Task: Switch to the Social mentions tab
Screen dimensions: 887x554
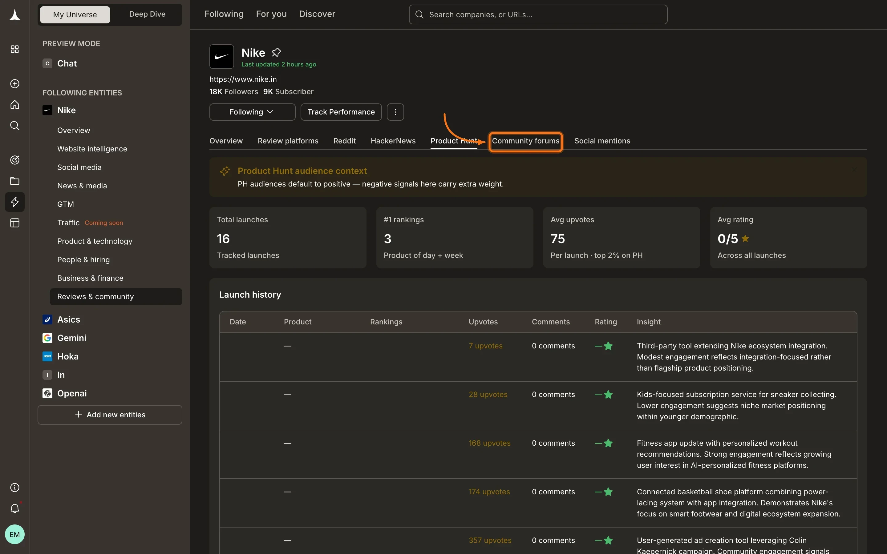Action: 602,141
